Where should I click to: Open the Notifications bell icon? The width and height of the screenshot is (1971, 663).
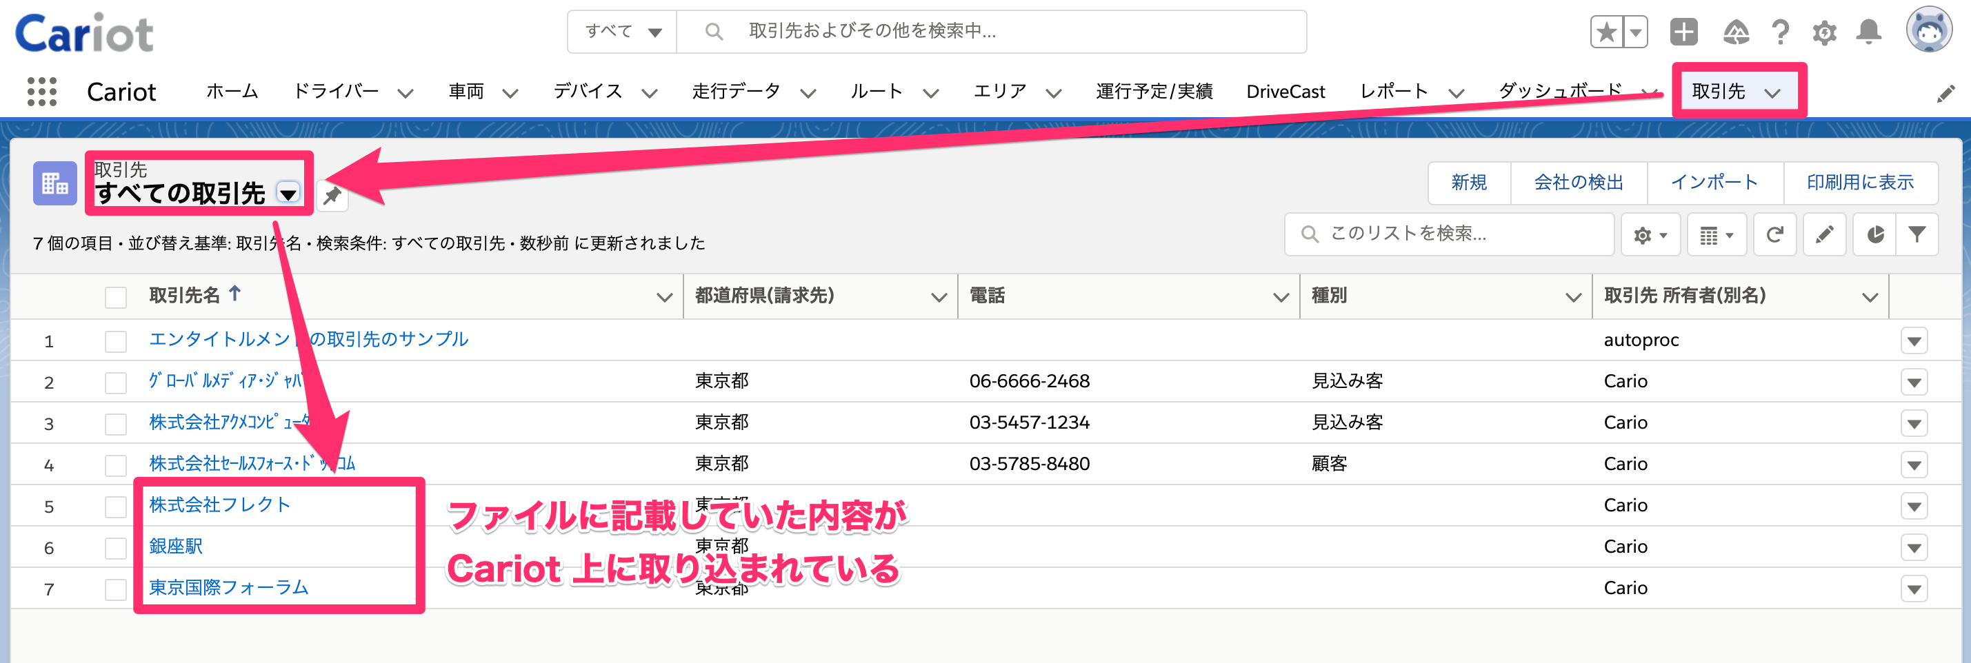click(x=1869, y=32)
